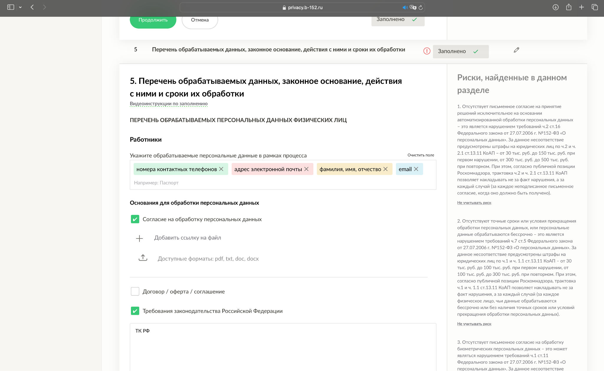
Task: Click the upload file icon
Action: tap(143, 258)
